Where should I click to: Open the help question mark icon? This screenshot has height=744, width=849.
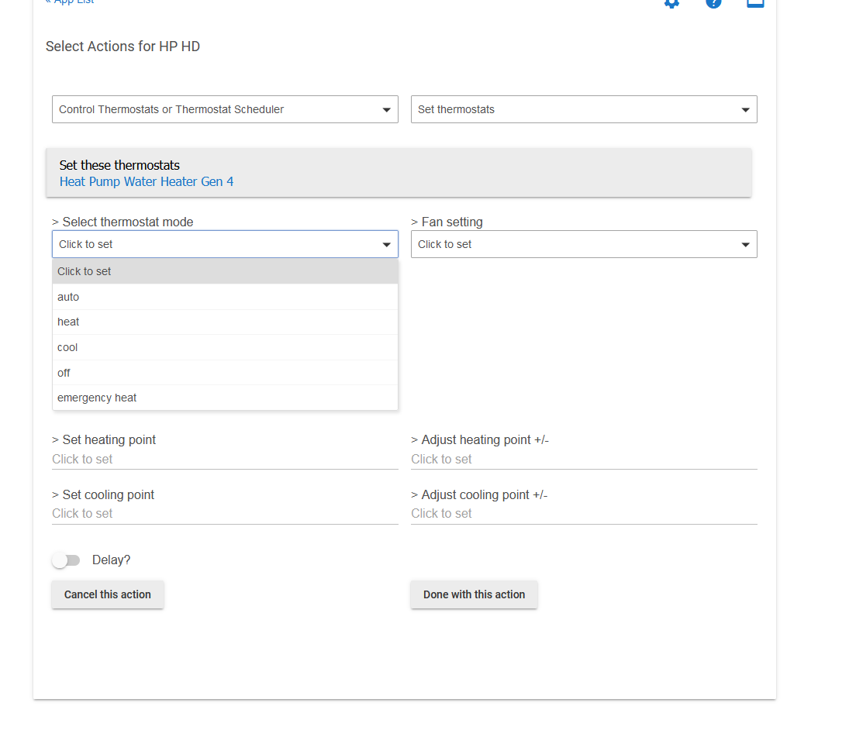(713, 3)
